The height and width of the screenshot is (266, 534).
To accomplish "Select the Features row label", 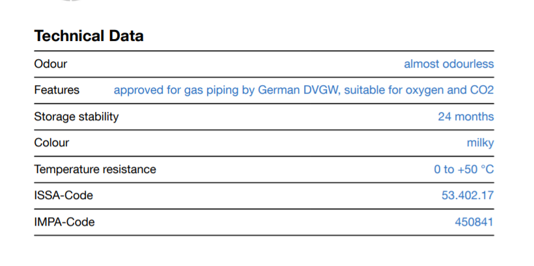I will coord(57,90).
